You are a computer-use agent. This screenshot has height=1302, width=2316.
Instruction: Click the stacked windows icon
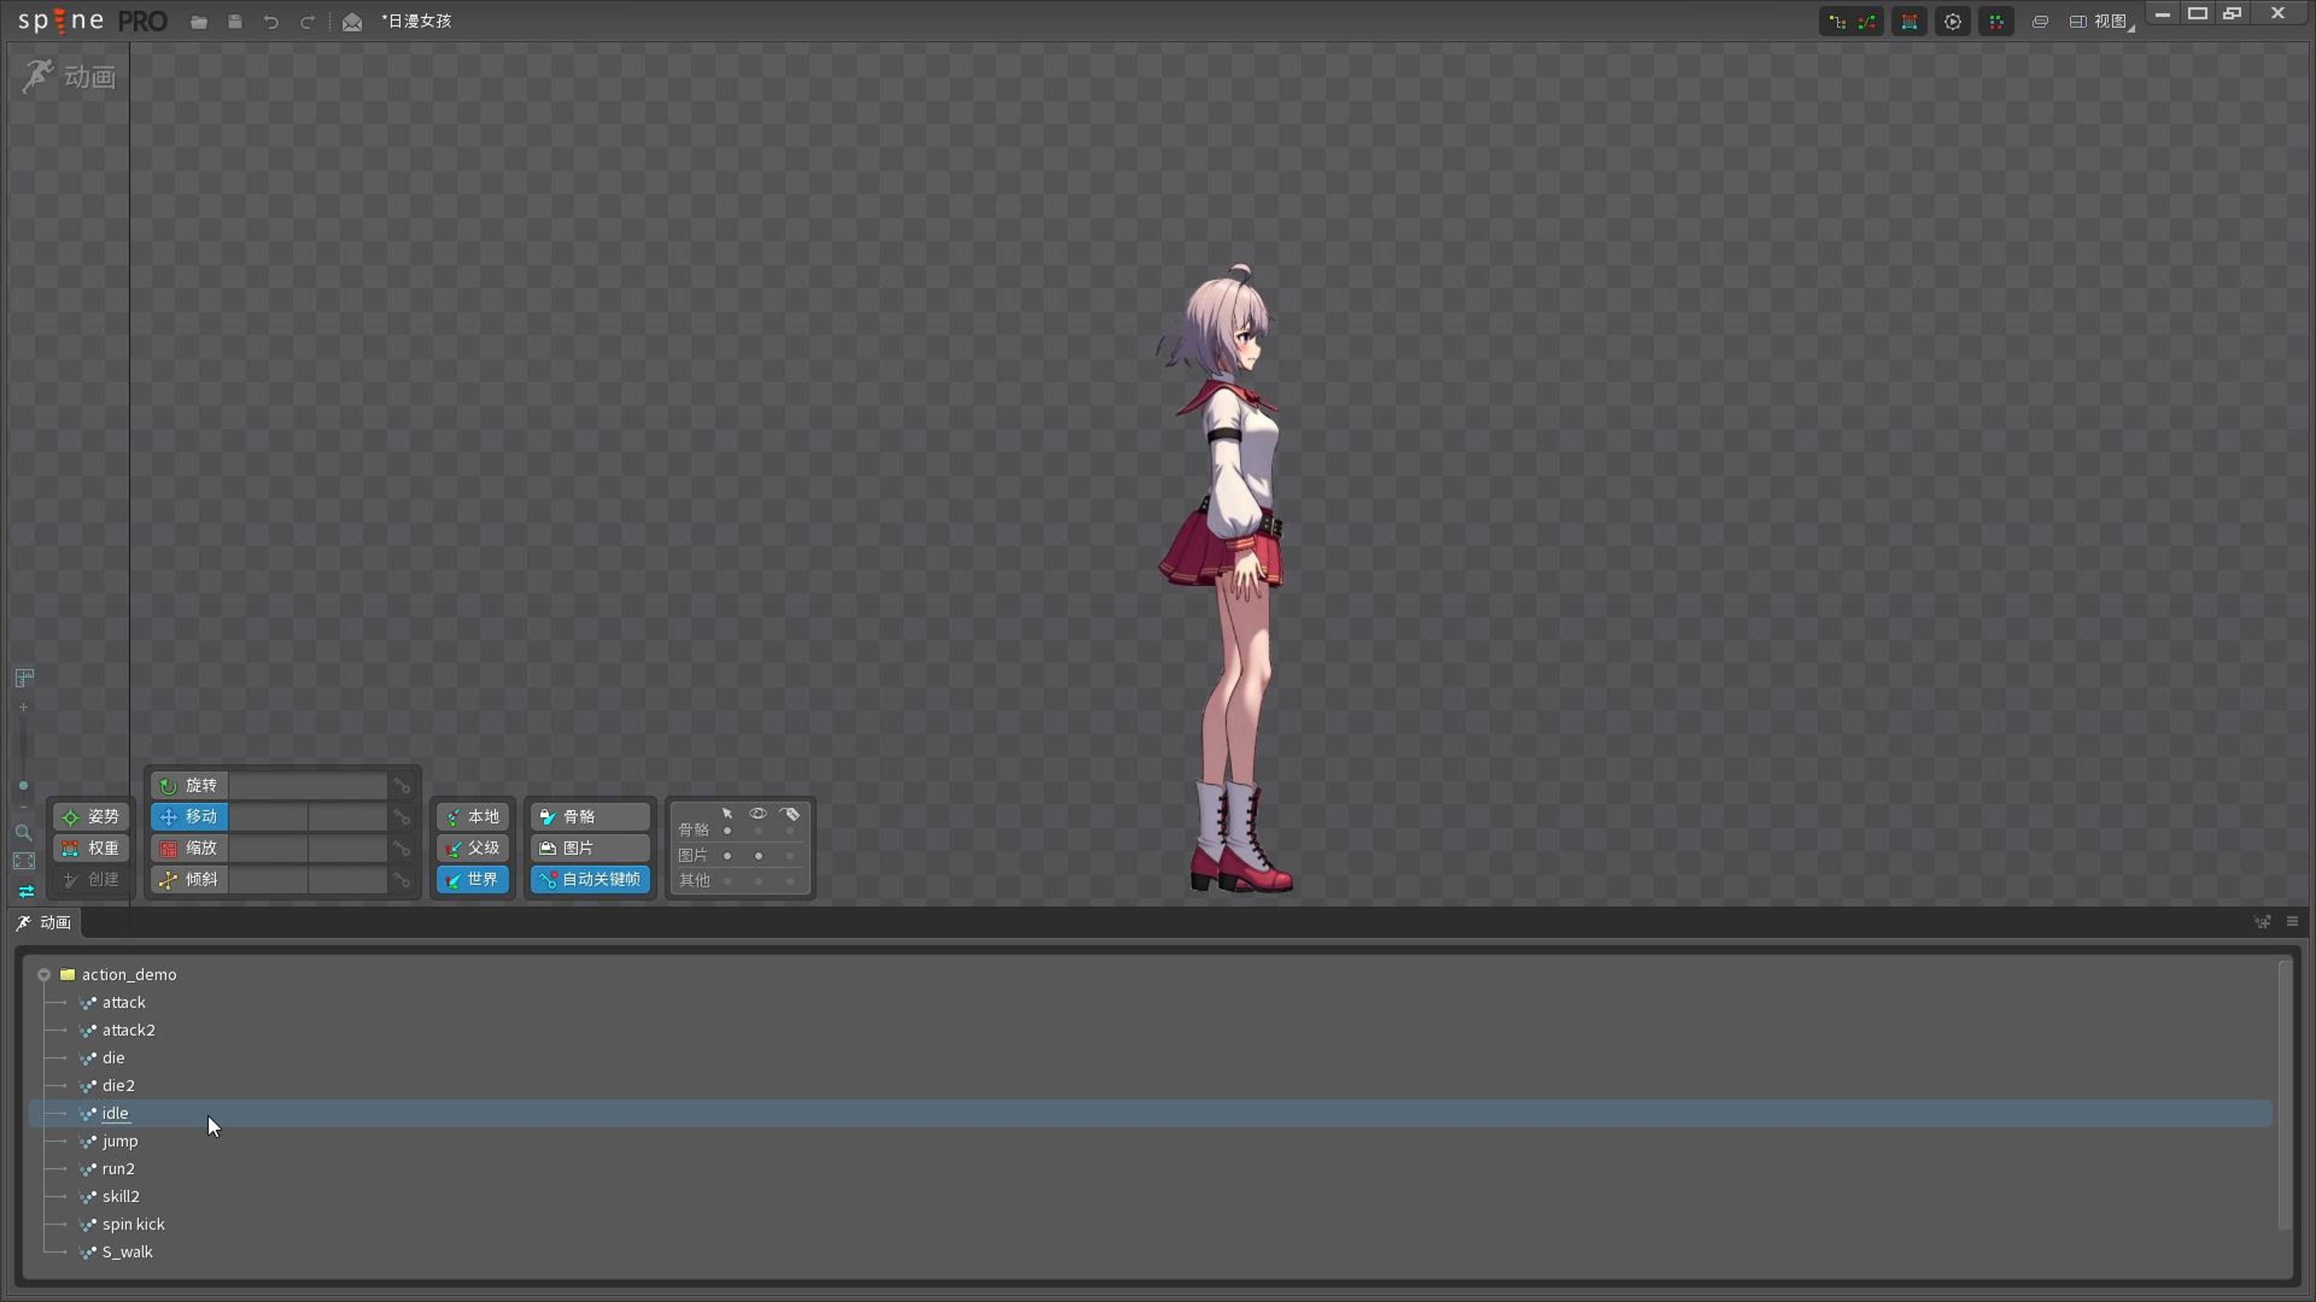(2041, 22)
